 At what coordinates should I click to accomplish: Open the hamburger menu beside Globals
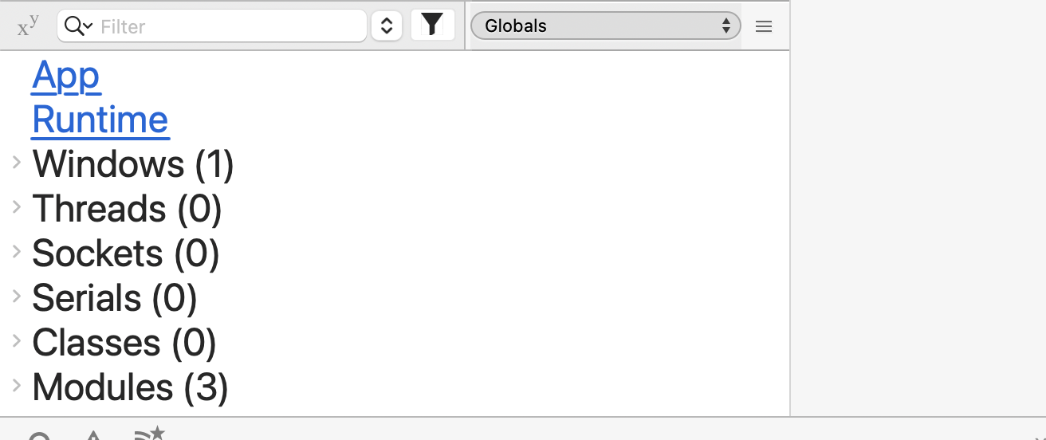click(x=764, y=26)
